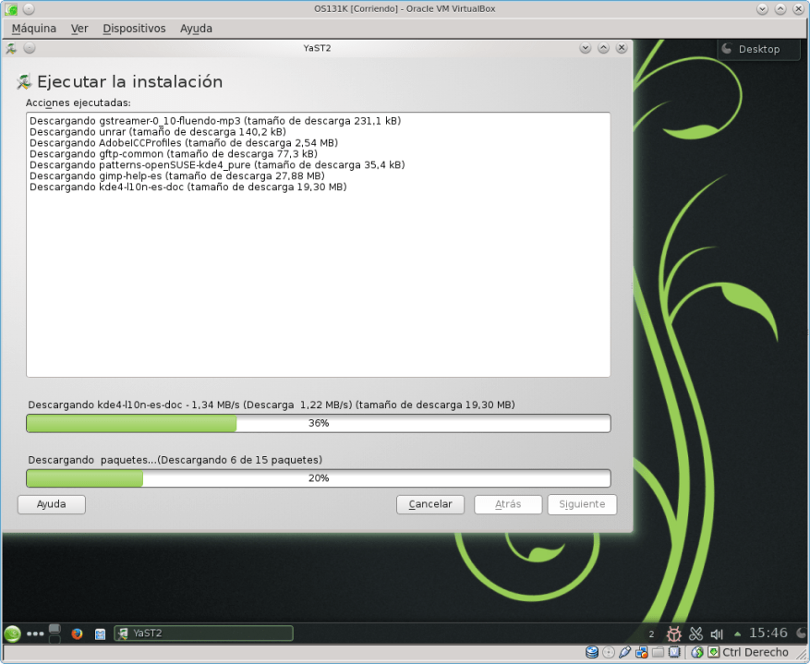Click the 36% download progress bar

tap(318, 423)
